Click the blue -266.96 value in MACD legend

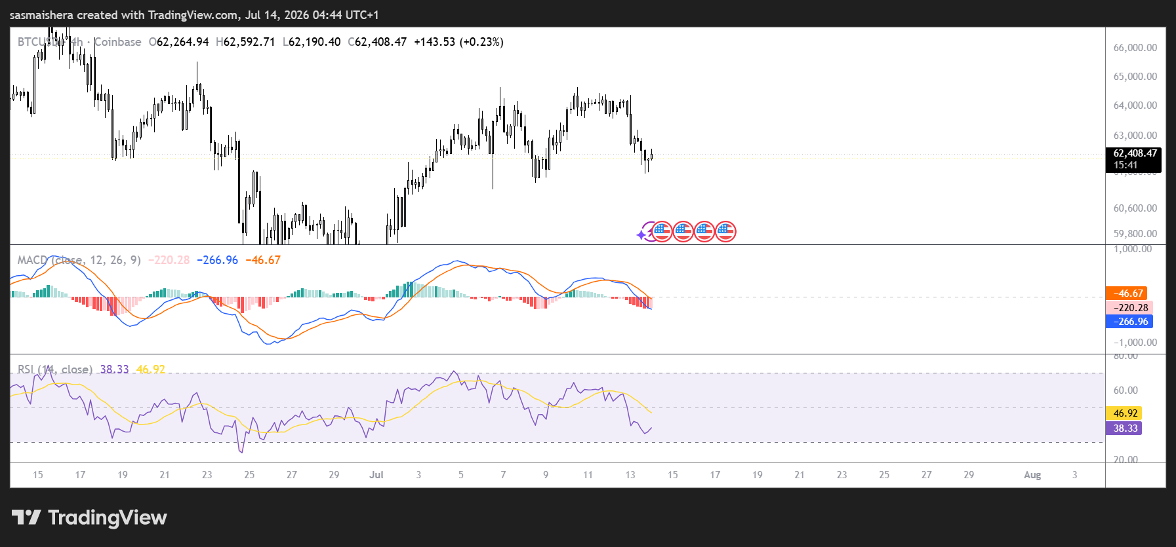[217, 260]
